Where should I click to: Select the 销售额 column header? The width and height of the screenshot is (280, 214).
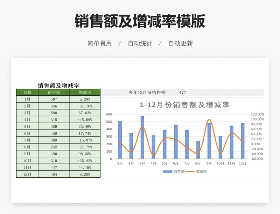54,92
